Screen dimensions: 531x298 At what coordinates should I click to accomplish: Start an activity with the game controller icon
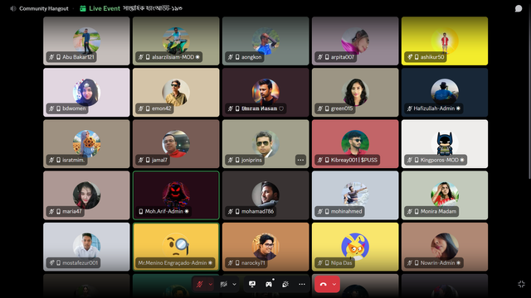tap(269, 285)
